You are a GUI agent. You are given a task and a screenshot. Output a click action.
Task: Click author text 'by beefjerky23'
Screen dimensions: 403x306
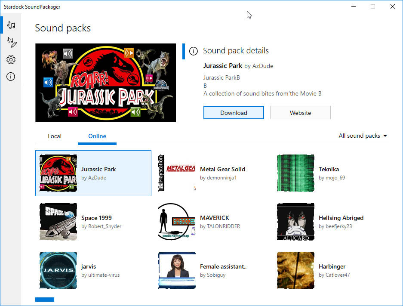(335, 226)
